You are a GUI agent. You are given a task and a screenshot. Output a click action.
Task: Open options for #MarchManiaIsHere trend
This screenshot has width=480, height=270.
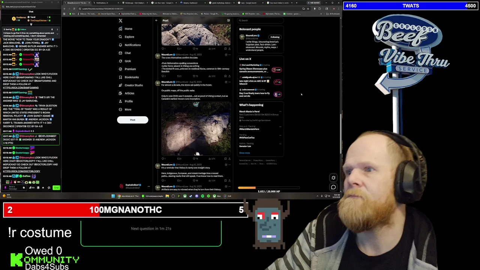point(280,127)
